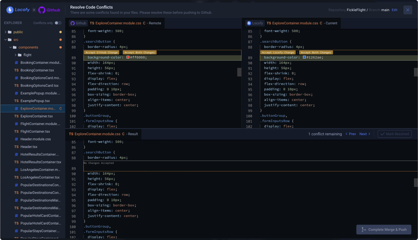Click Accept Locofy Change in the Current pane
418x240 pixels.
click(278, 52)
